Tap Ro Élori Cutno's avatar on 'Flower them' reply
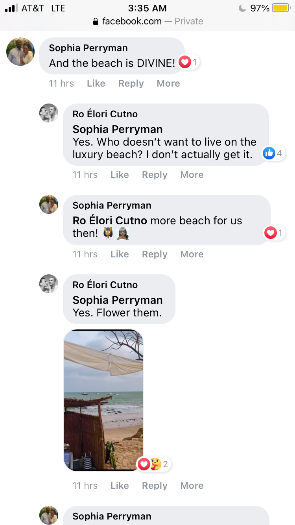The image size is (295, 525). point(49,284)
